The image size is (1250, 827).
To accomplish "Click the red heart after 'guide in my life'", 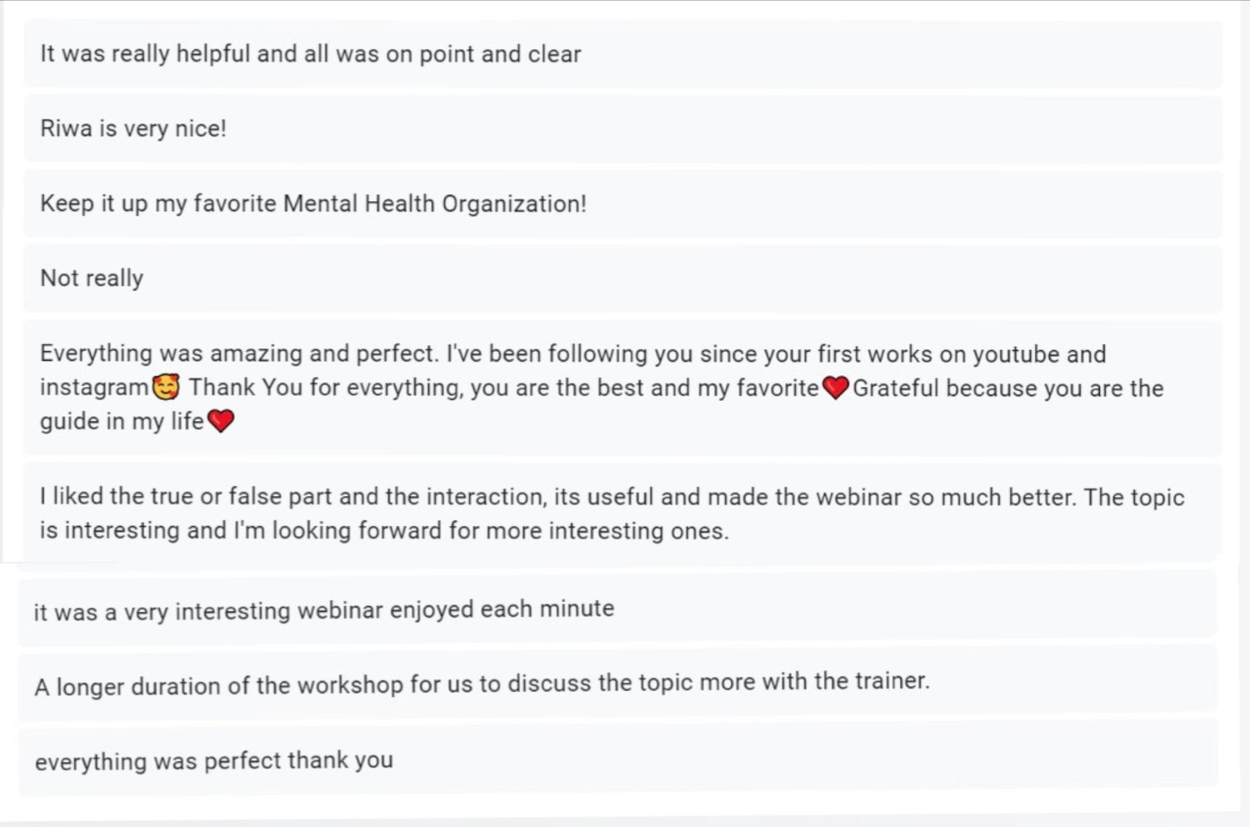I will click(x=221, y=421).
